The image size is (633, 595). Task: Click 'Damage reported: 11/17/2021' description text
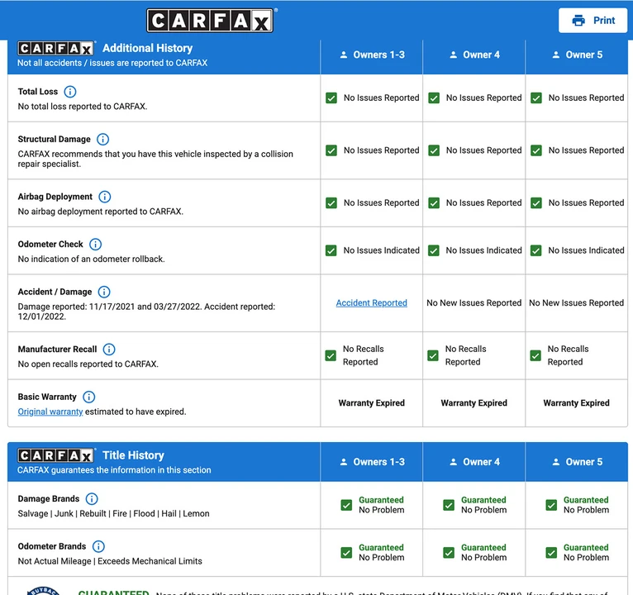coord(146,312)
